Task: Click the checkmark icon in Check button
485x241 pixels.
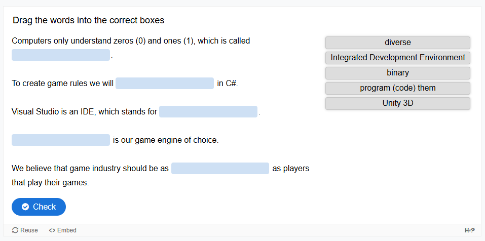Action: point(25,207)
